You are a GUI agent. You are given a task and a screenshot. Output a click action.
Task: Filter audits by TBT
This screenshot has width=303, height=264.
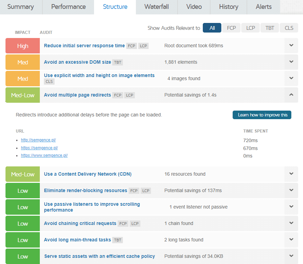pos(270,28)
